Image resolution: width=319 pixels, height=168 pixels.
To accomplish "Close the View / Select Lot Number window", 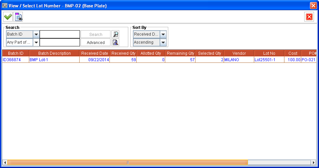I will (313, 5).
